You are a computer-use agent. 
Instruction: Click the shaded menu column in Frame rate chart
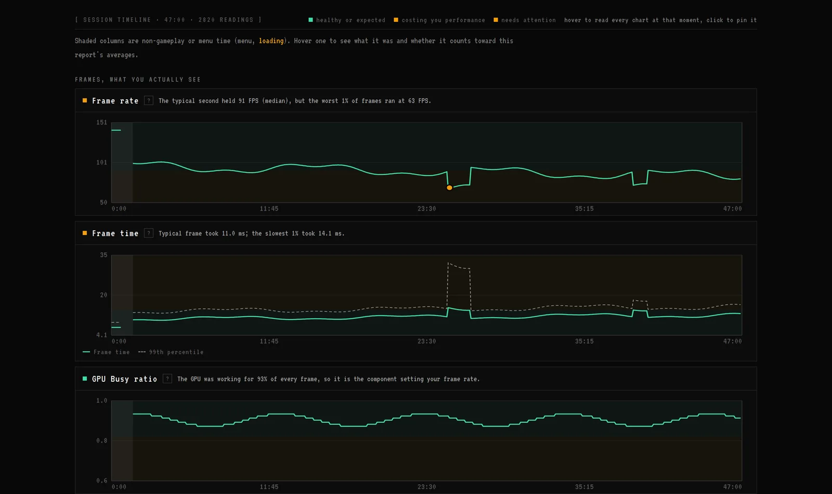122,162
